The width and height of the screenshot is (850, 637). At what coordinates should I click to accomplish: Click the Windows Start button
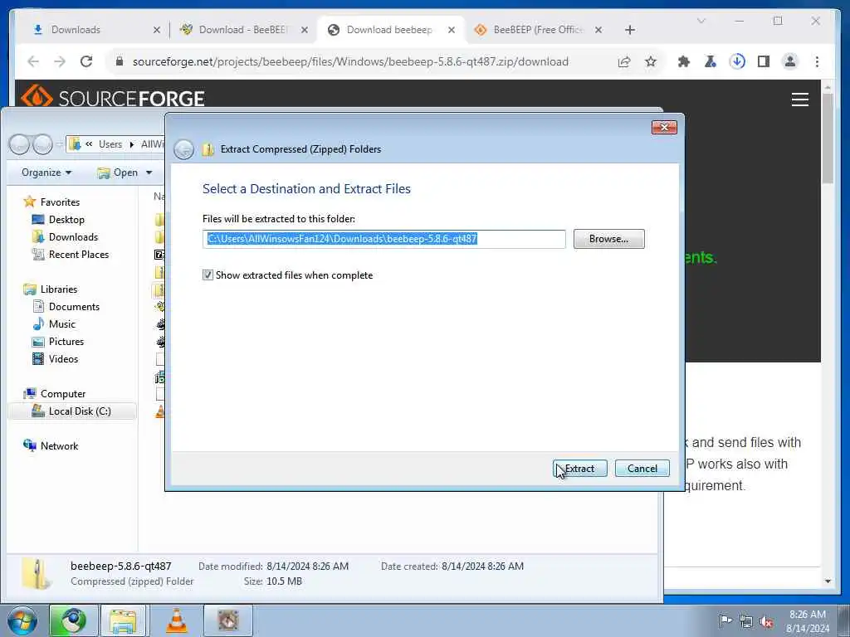tap(22, 620)
